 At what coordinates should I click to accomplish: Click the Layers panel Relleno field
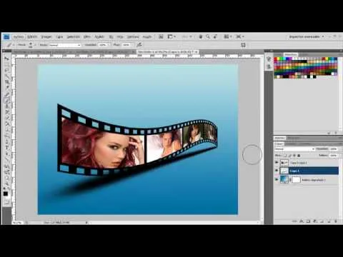tap(334, 156)
